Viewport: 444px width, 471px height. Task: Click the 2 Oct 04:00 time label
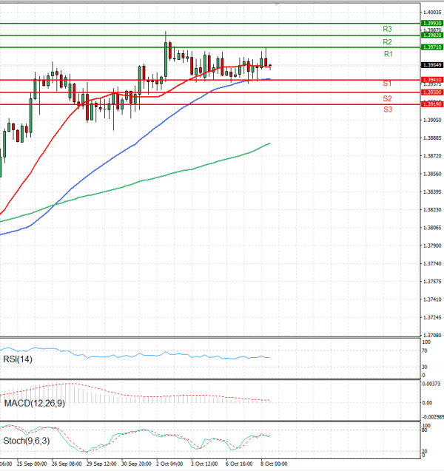tap(169, 464)
